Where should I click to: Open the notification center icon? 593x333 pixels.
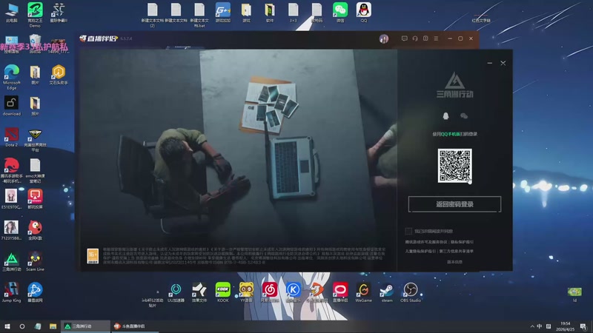point(583,326)
